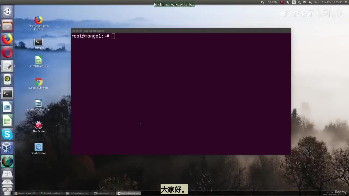Open the text editor from the dock
Image resolution: width=349 pixels, height=196 pixels.
click(x=7, y=66)
